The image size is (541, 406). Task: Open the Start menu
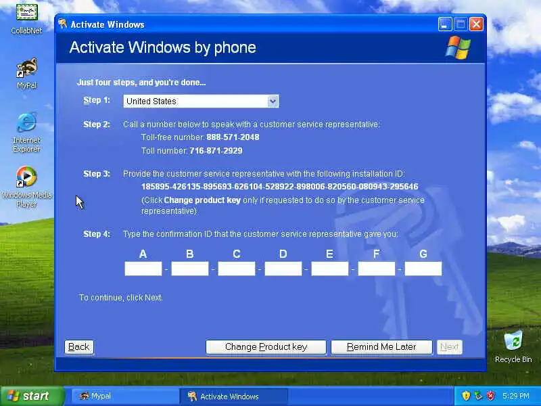(x=32, y=396)
